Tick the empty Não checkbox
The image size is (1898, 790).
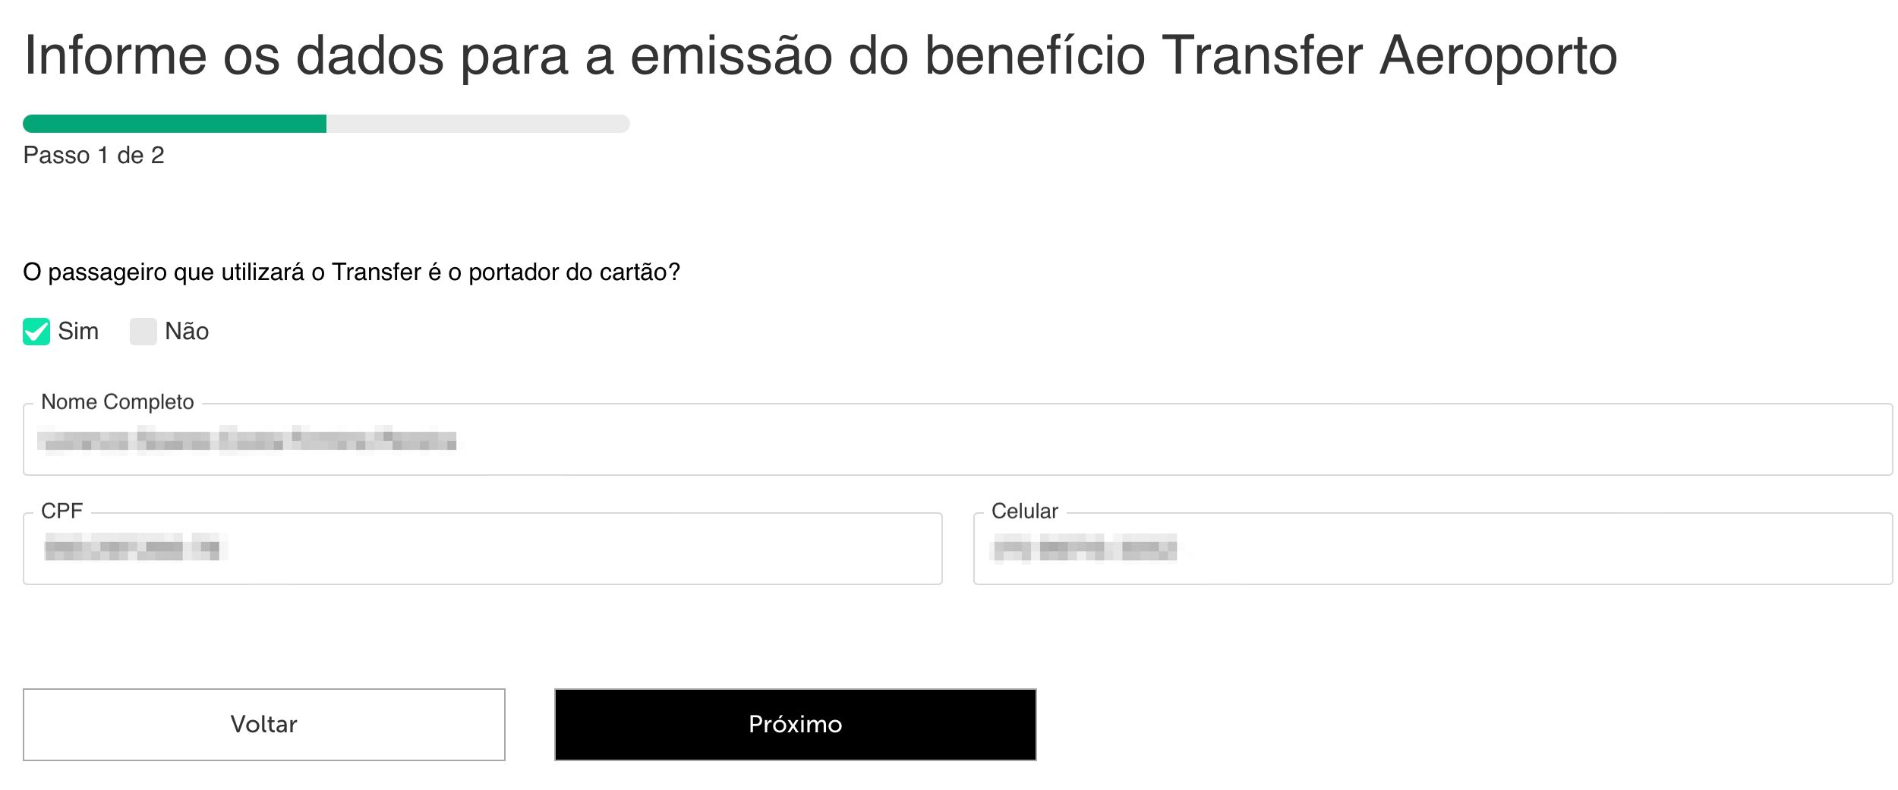tap(143, 332)
